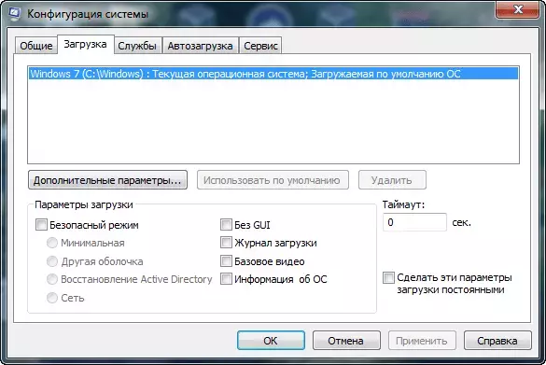Confirm with the OK button
This screenshot has width=546, height=365.
pyautogui.click(x=271, y=341)
